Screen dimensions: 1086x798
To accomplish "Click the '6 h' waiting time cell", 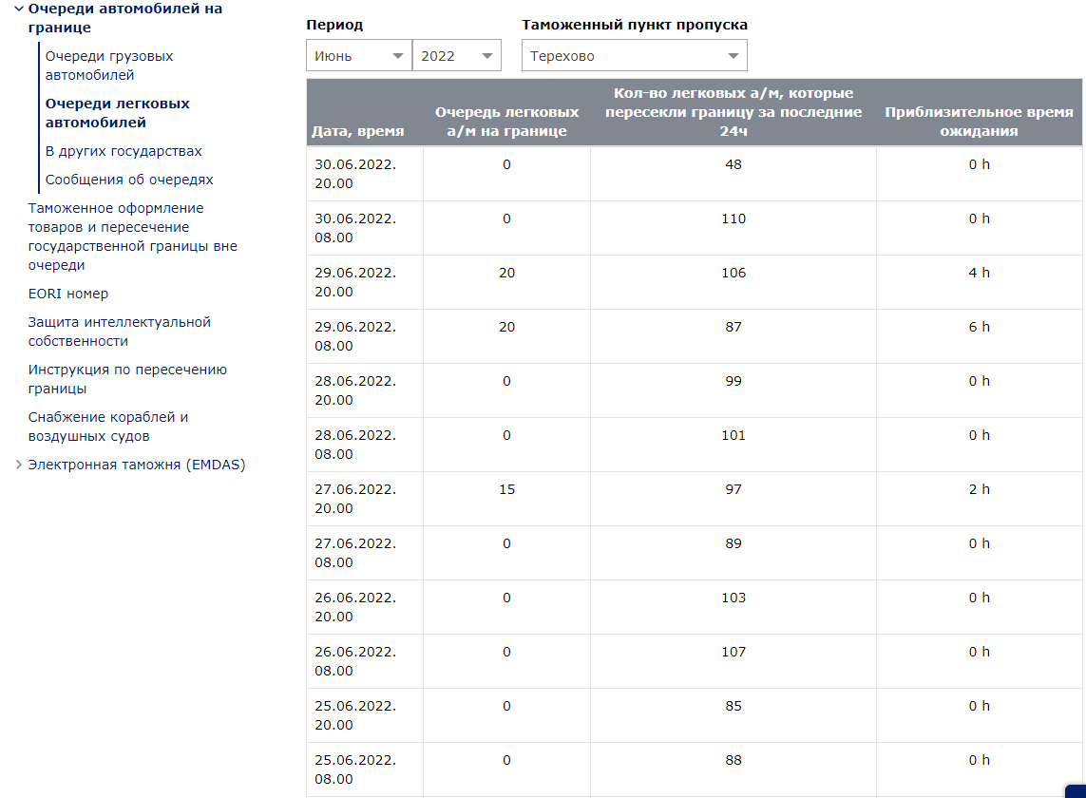I will point(979,327).
